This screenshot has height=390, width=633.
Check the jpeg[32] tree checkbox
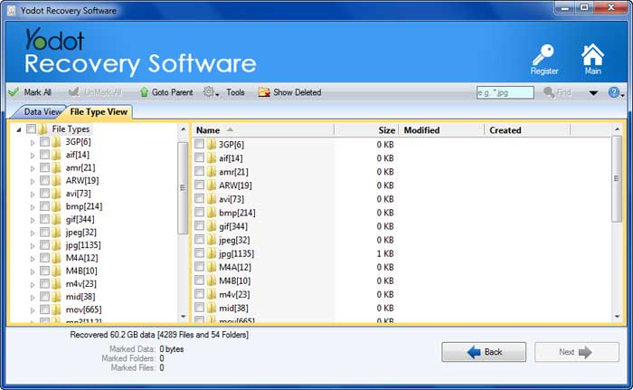point(45,232)
